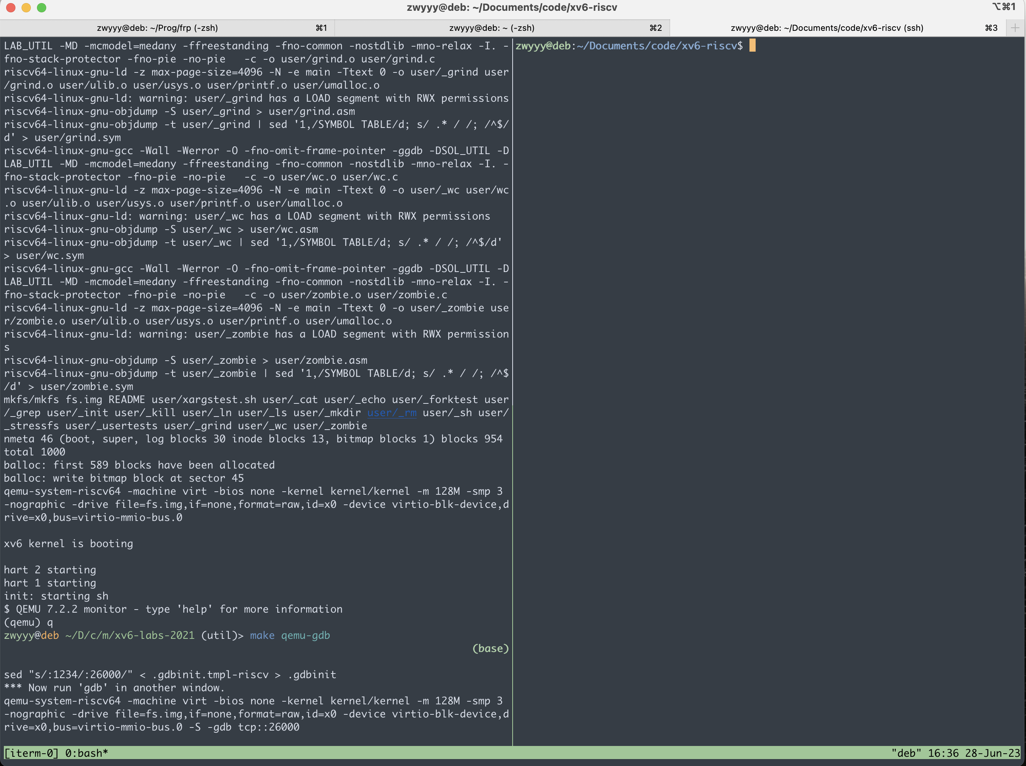The image size is (1026, 766).
Task: Click the '⌥⌘1' shortcut indicator in title bar
Action: tap(1003, 7)
